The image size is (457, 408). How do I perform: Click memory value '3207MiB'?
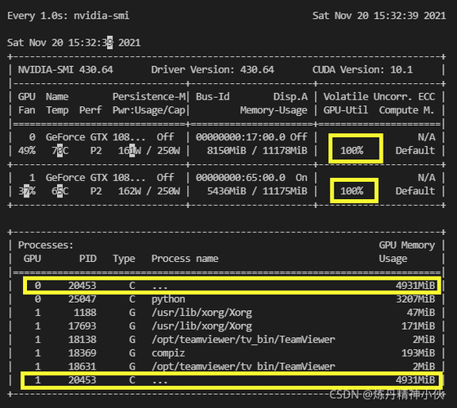coord(415,299)
